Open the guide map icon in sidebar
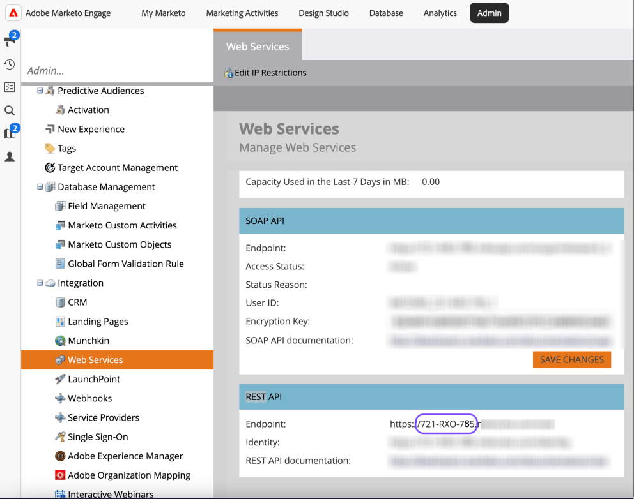634x499 pixels. coord(10,133)
